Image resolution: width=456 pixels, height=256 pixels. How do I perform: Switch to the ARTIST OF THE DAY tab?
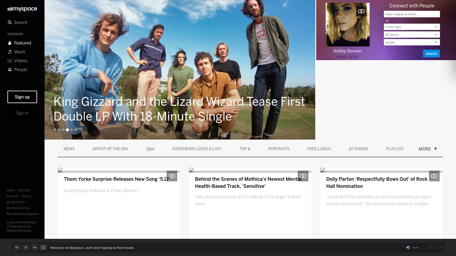(x=110, y=149)
